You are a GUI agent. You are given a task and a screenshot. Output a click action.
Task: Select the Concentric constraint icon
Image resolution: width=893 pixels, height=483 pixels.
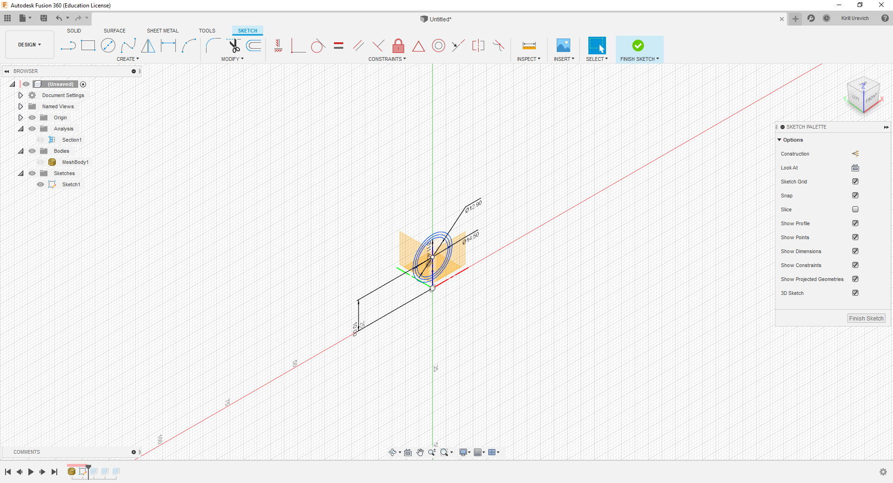[438, 46]
